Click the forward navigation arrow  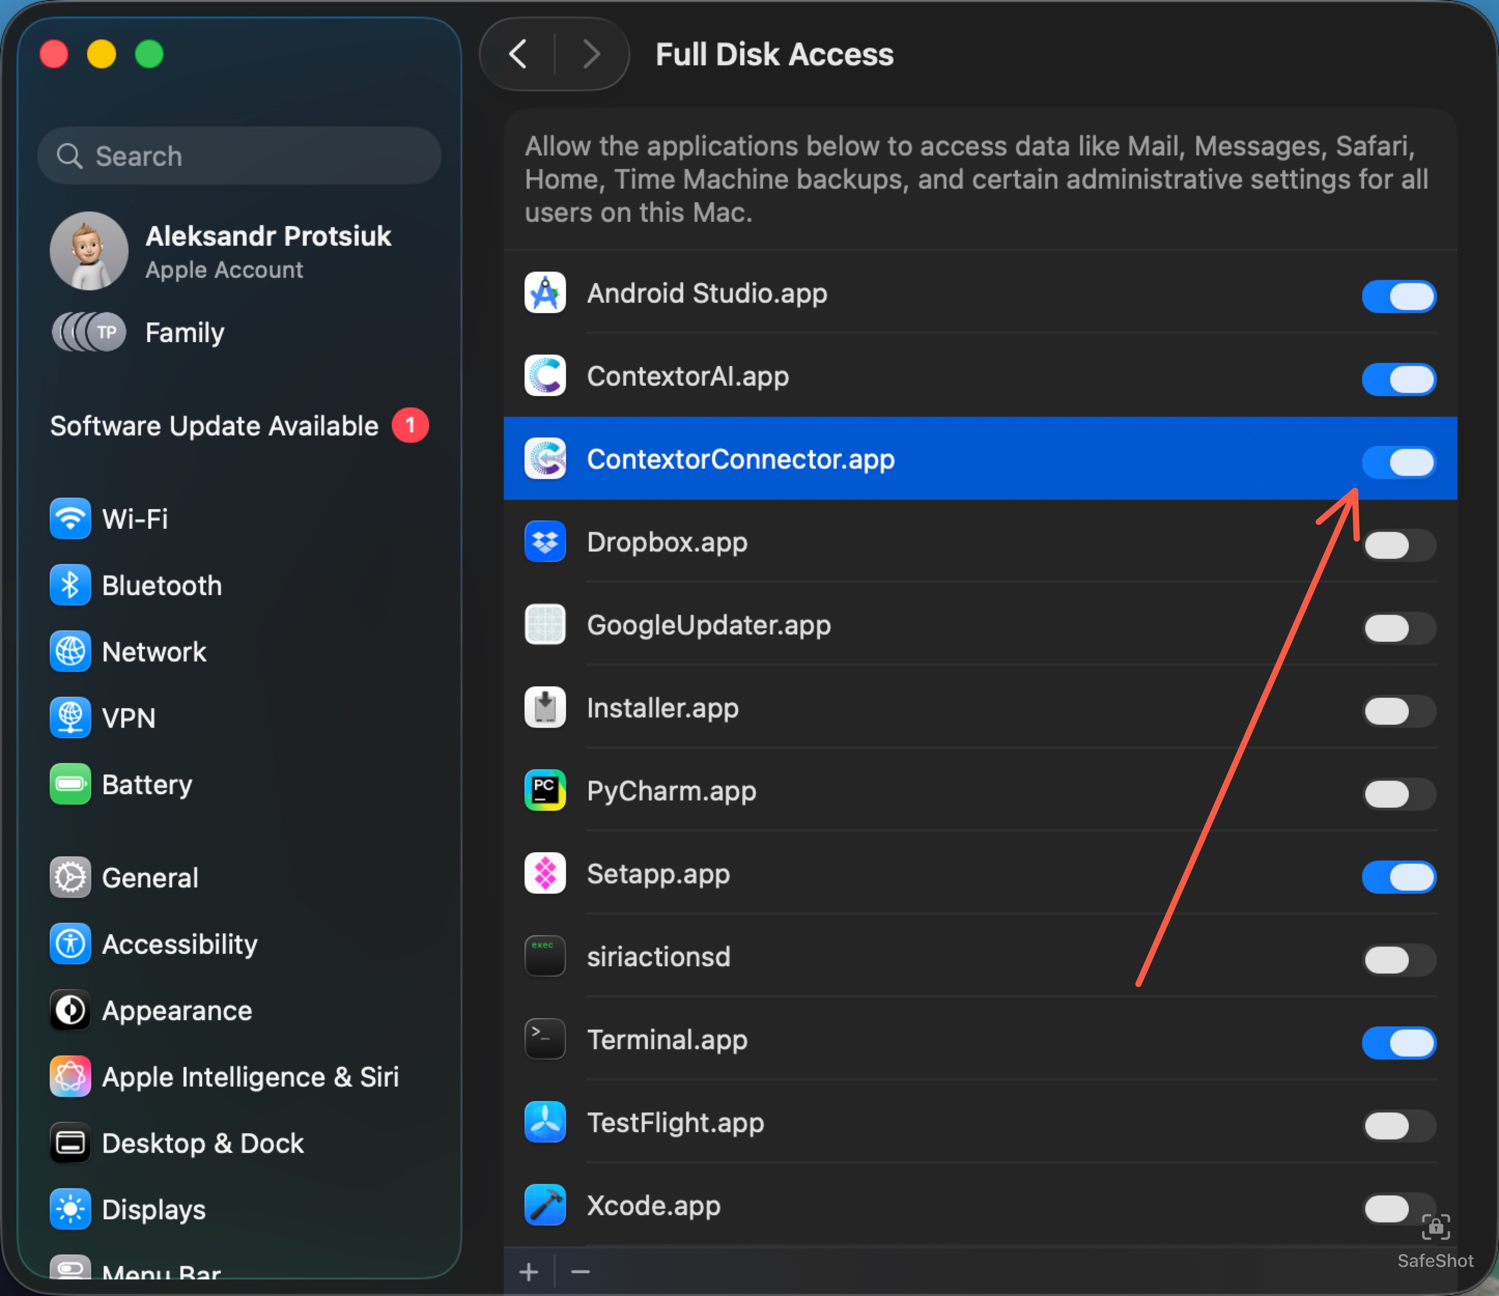coord(591,54)
